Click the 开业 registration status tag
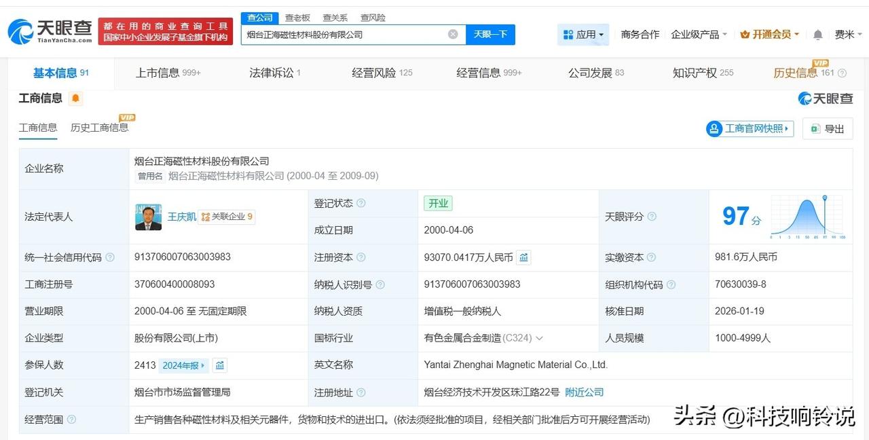 coord(438,203)
